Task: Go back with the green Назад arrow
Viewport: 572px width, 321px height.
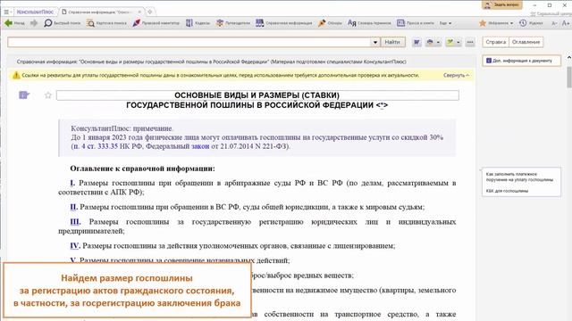Action: pos(14,23)
